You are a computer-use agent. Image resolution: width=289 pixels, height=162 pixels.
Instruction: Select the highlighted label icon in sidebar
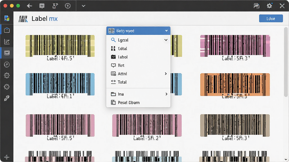7,53
